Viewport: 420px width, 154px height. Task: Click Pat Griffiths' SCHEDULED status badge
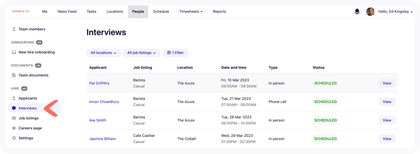coord(325,83)
